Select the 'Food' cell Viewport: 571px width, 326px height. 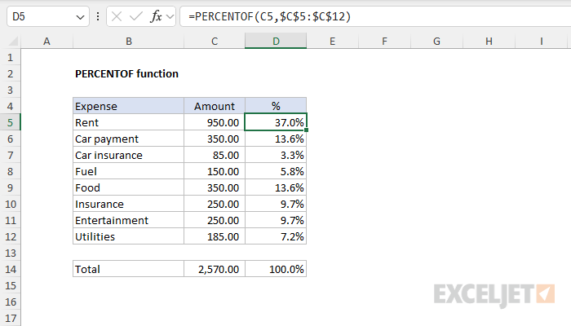pyautogui.click(x=129, y=187)
